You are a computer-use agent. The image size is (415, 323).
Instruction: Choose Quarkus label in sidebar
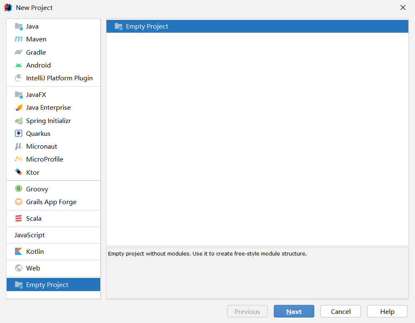pos(38,134)
